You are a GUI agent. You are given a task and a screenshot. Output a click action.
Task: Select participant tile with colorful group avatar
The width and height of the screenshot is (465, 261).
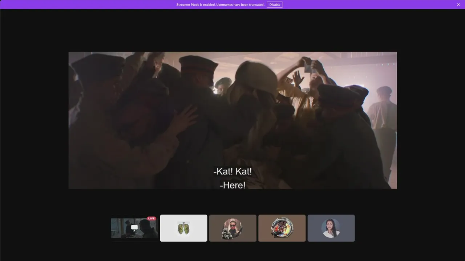pos(282,228)
